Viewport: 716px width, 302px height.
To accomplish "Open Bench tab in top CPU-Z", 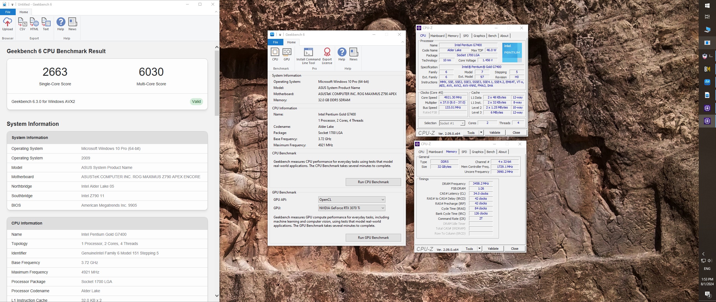I will [x=492, y=36].
